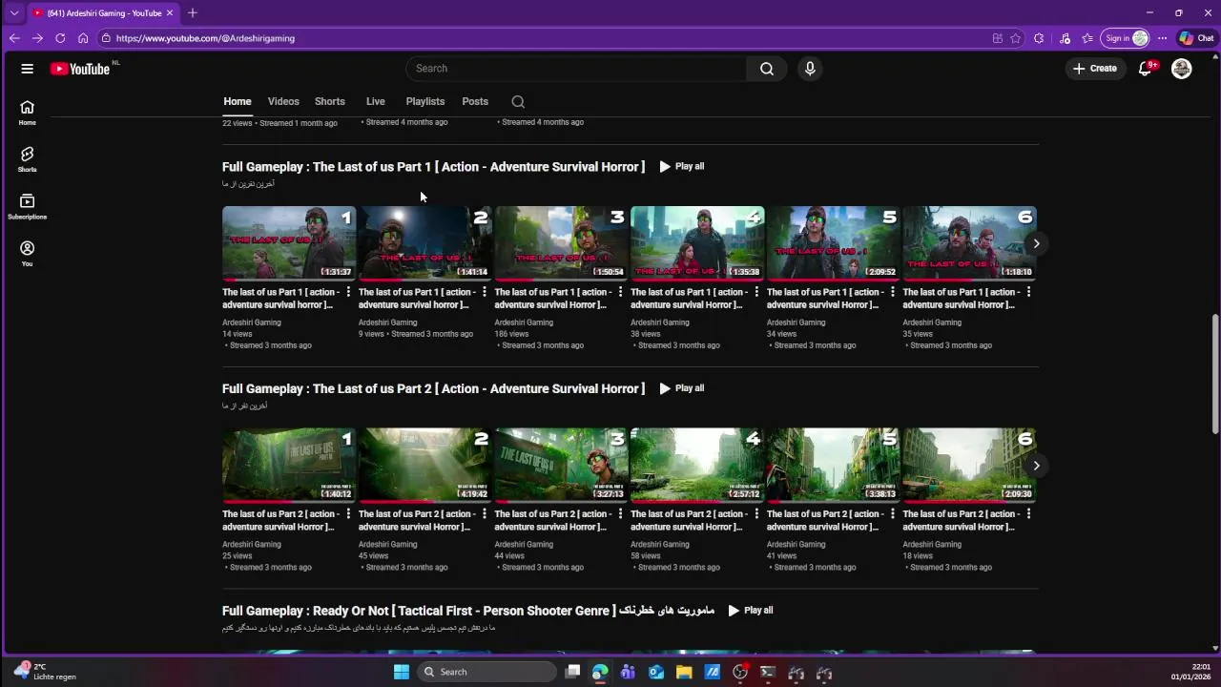This screenshot has height=687, width=1221.
Task: Open options menu for Part 1 video 2
Action: (485, 292)
